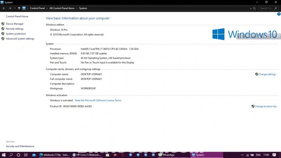The width and height of the screenshot is (281, 158).
Task: Click the ENG language indicator
Action: pos(258,155)
